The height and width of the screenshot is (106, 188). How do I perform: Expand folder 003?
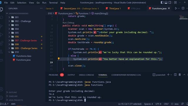25,25
